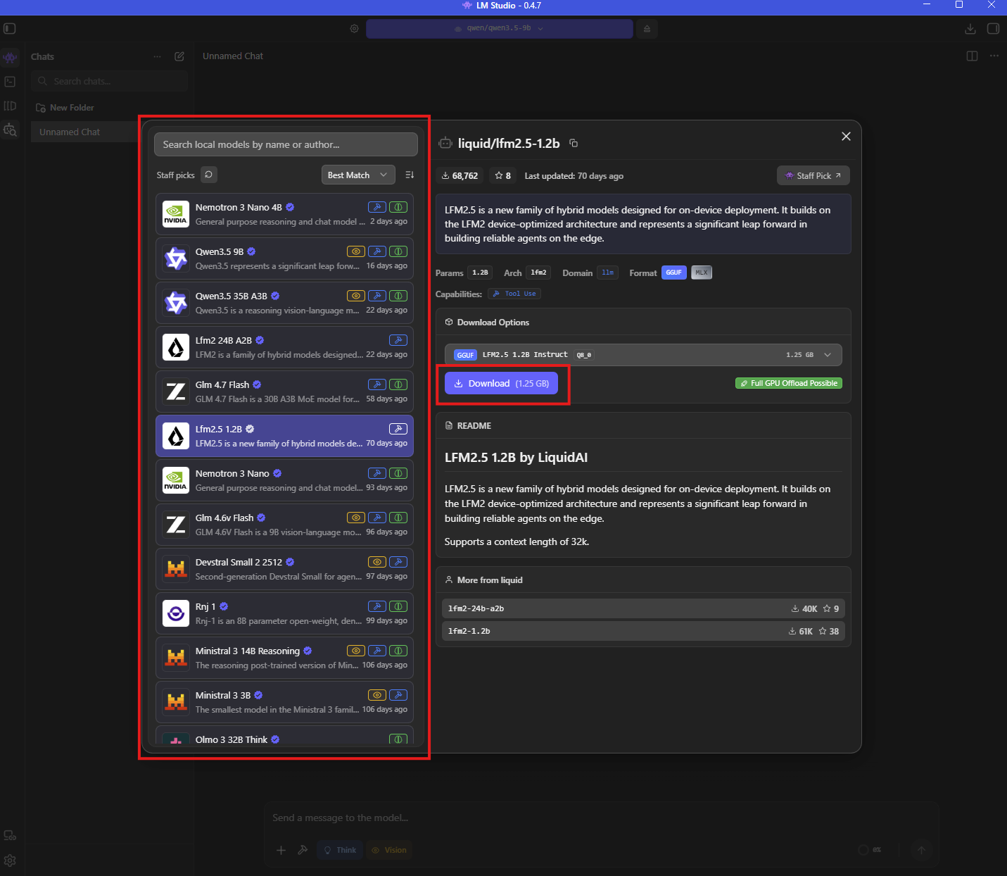
Task: Open the Staff Pick link
Action: tap(813, 175)
